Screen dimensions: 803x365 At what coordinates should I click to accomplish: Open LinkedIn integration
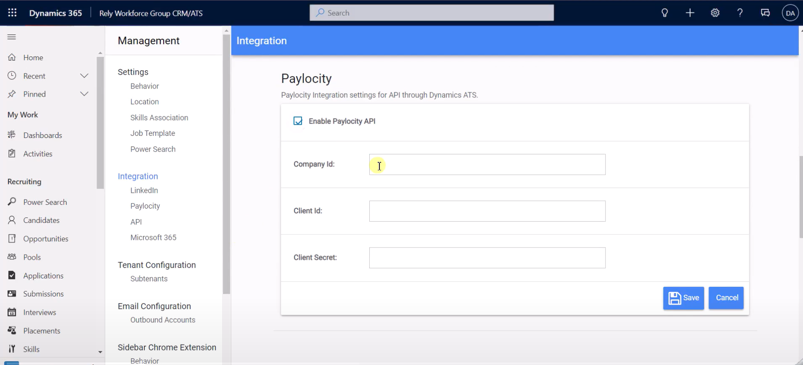click(144, 190)
